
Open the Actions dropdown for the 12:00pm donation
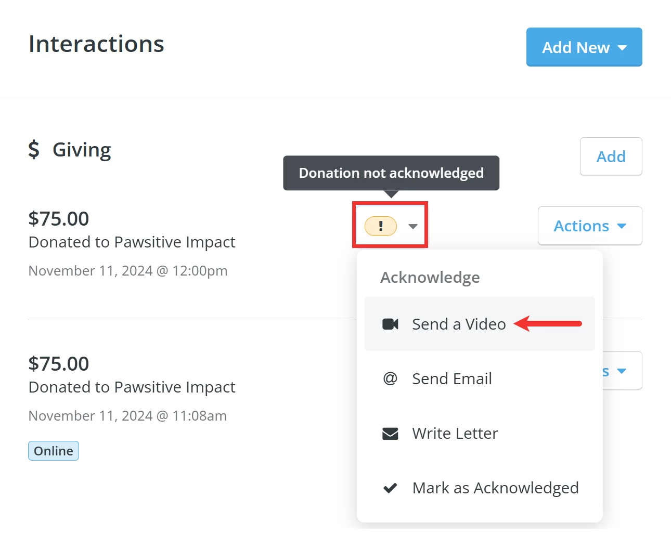click(589, 226)
